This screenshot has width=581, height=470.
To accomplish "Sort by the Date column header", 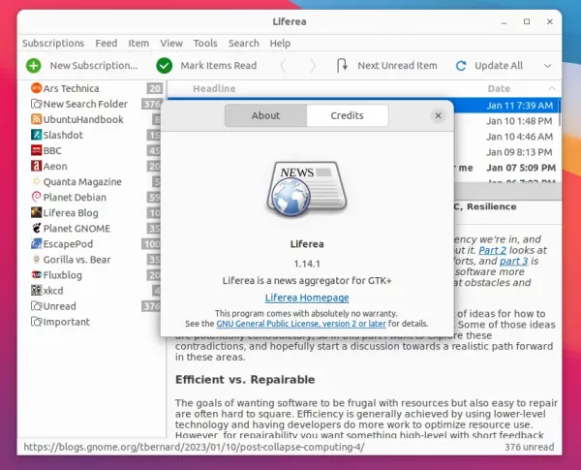I will click(499, 88).
